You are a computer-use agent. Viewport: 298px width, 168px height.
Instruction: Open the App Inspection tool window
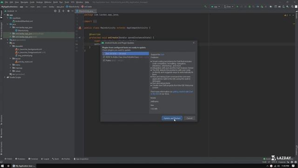tap(81, 159)
